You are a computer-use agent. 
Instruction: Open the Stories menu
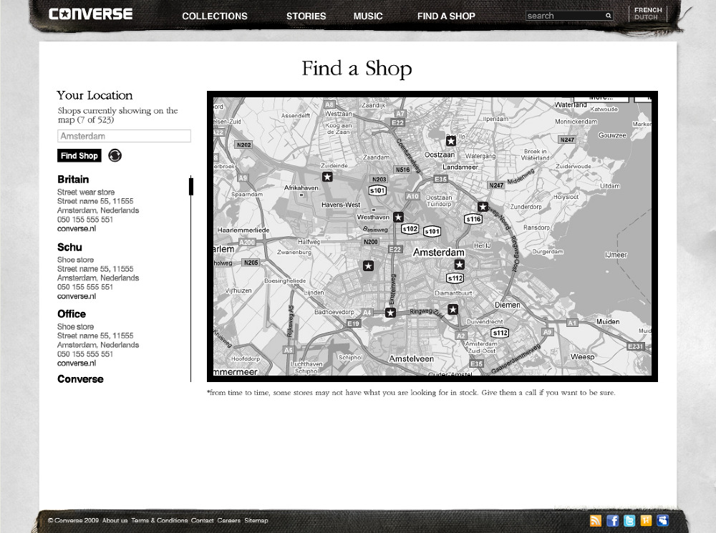306,16
